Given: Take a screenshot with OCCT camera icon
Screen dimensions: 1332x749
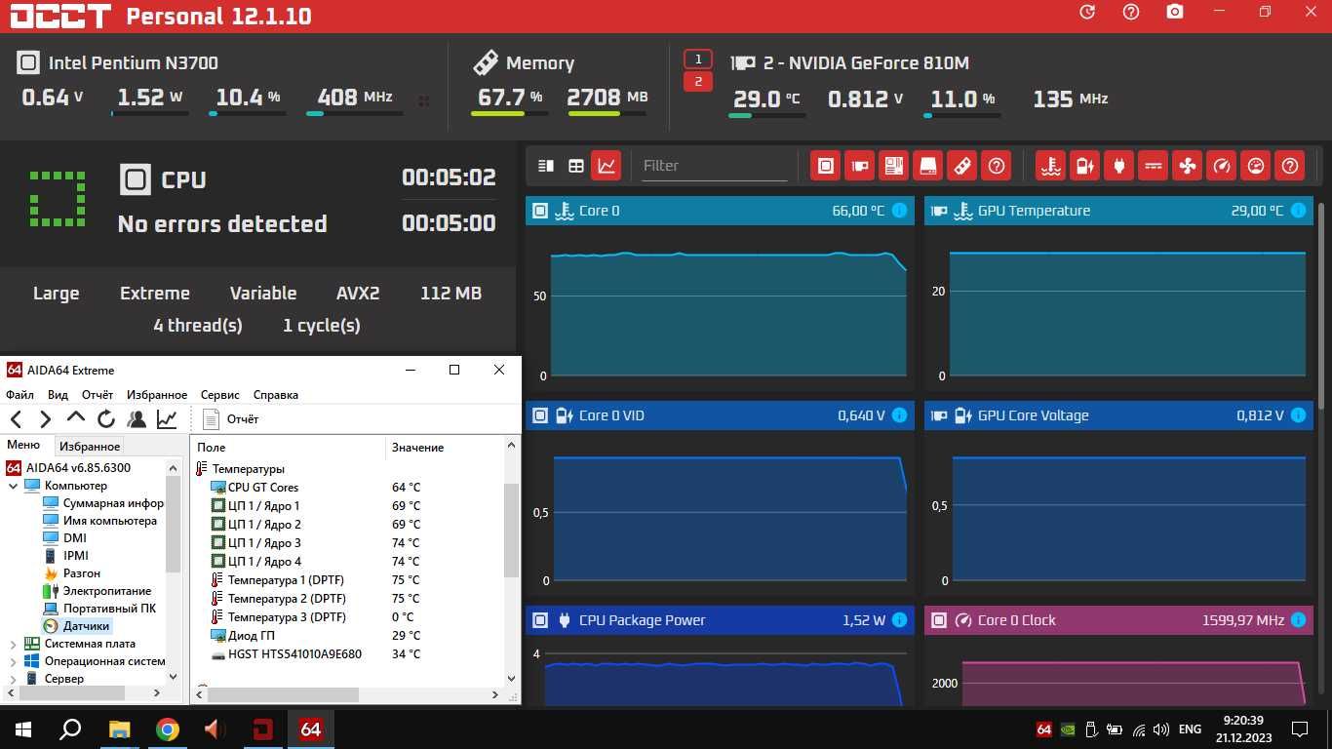Looking at the screenshot, I should click(x=1175, y=12).
